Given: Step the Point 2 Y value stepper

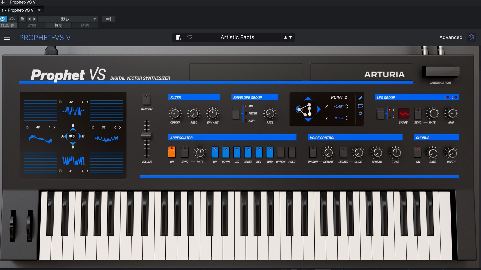Looking at the screenshot, I should 347,118.
